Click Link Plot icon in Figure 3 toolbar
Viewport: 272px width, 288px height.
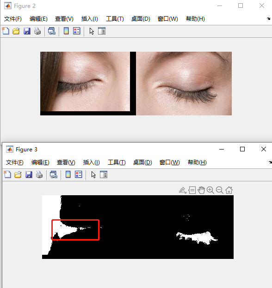(54, 174)
